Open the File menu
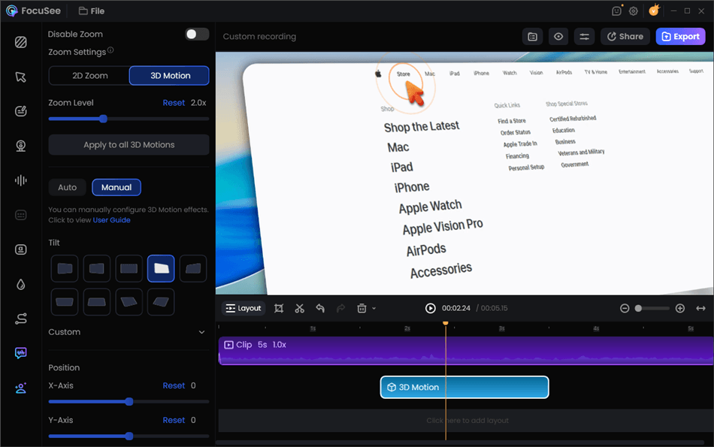 [92, 11]
